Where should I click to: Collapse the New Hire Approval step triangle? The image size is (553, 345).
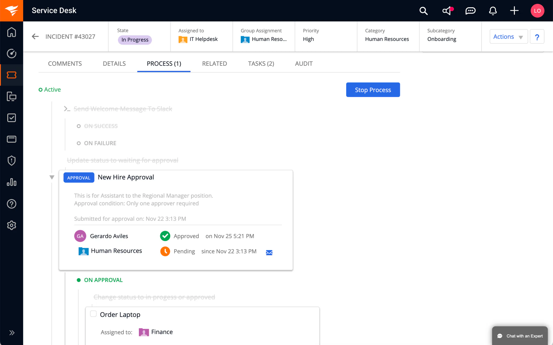click(52, 177)
